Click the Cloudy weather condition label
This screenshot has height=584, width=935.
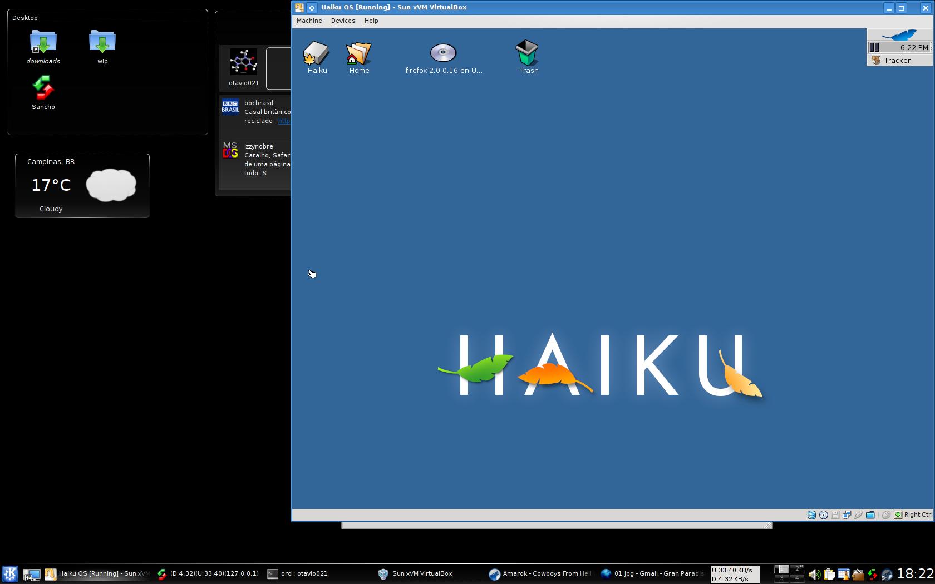51,209
